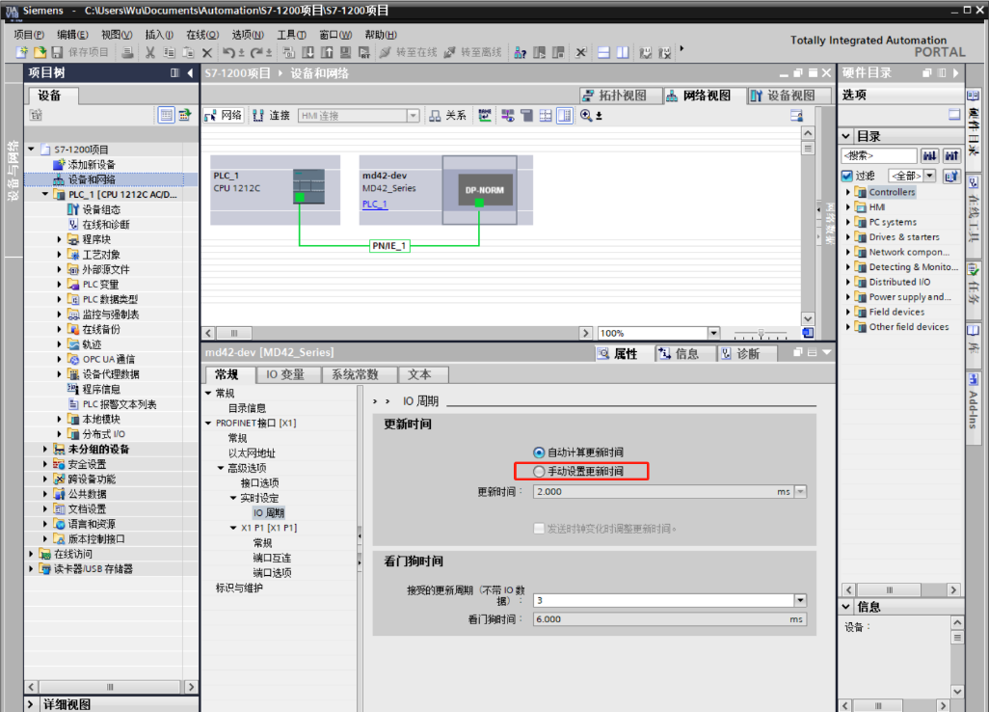Select the 手动设置更新时间 radio button
Screen dimensions: 989x712
[x=539, y=472]
